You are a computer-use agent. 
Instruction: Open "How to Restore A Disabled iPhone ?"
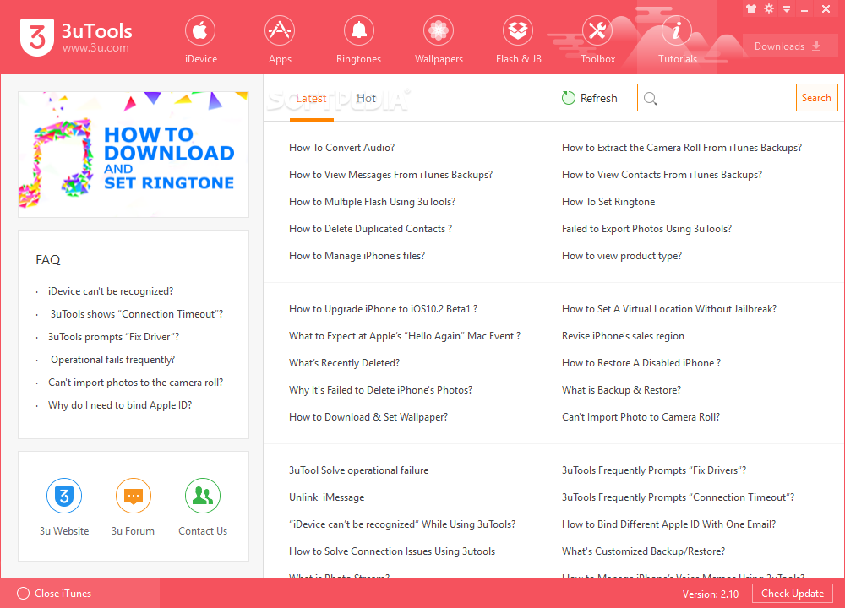[641, 363]
